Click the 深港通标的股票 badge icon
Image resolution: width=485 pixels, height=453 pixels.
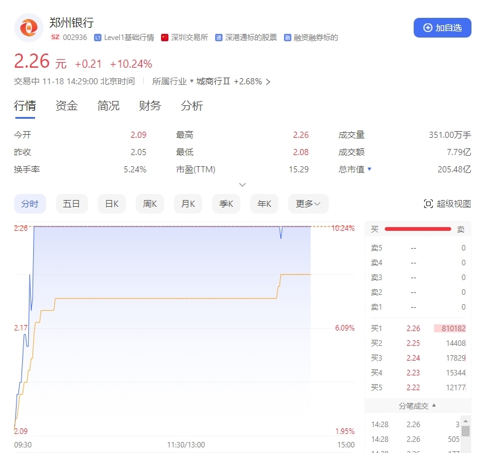219,38
